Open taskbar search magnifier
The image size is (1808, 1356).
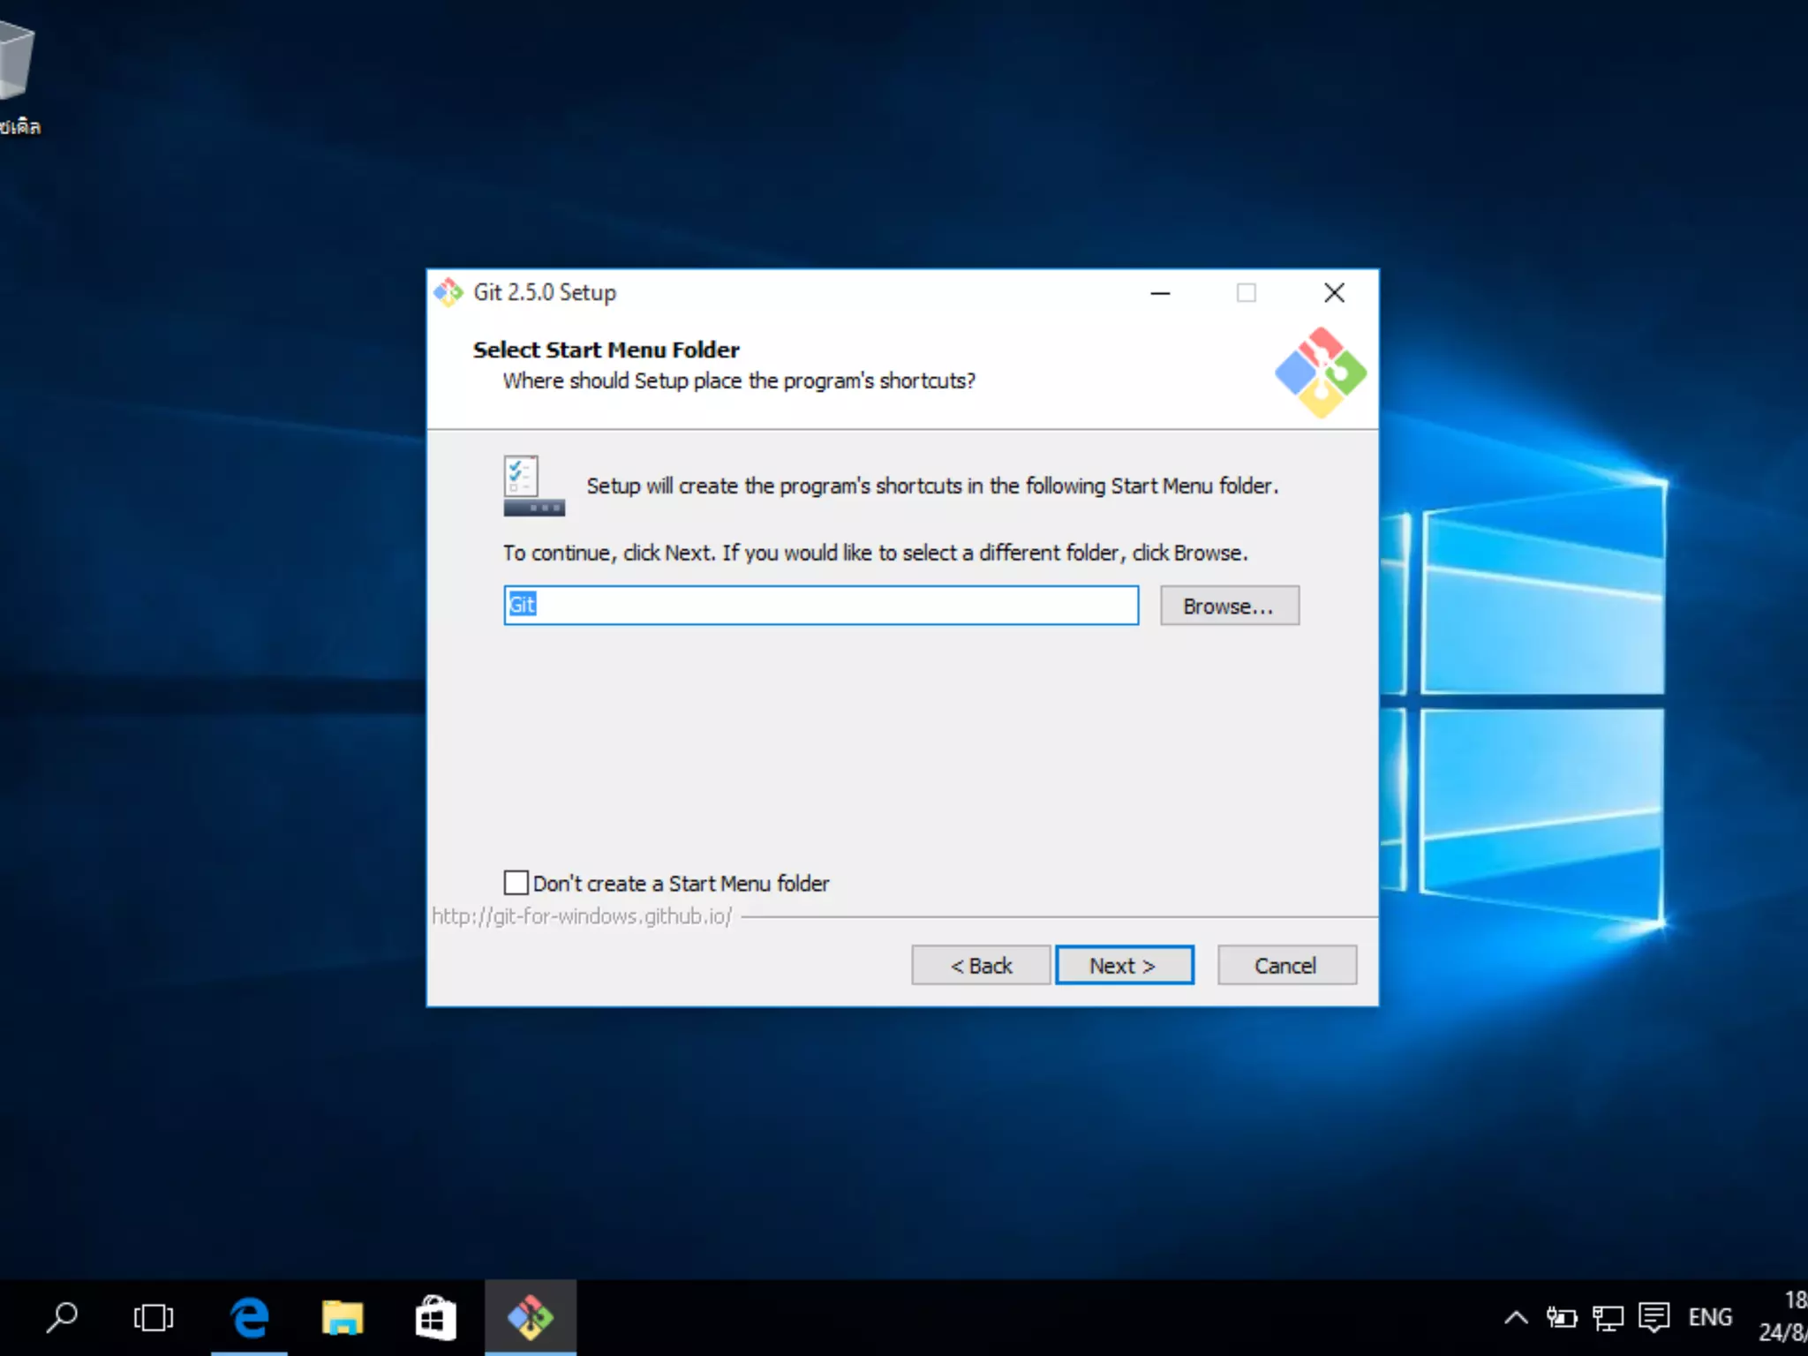point(62,1317)
